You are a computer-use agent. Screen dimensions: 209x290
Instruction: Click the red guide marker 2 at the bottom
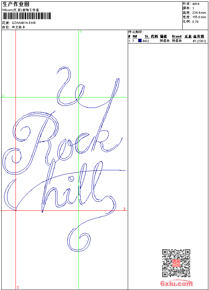[x=18, y=287]
